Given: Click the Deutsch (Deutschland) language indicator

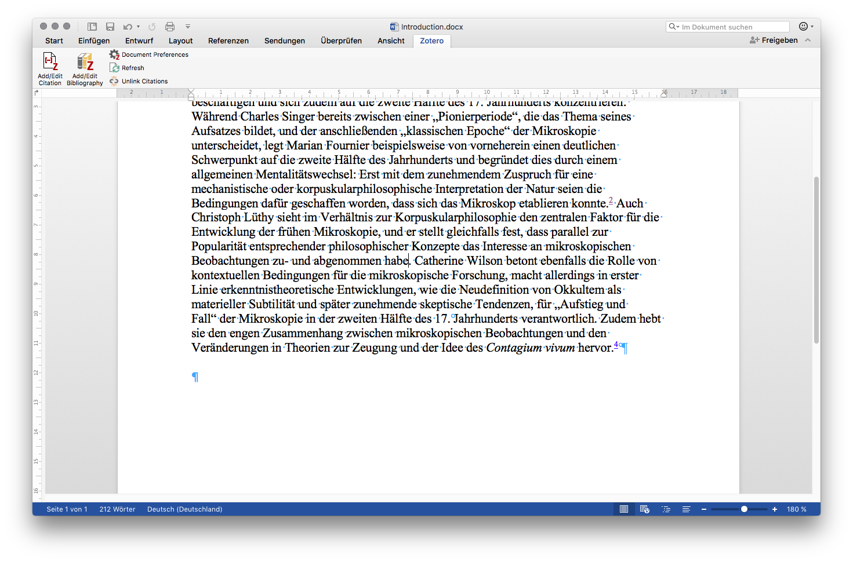Looking at the screenshot, I should coord(184,509).
